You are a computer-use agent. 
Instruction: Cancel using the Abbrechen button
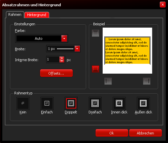tap(146, 133)
